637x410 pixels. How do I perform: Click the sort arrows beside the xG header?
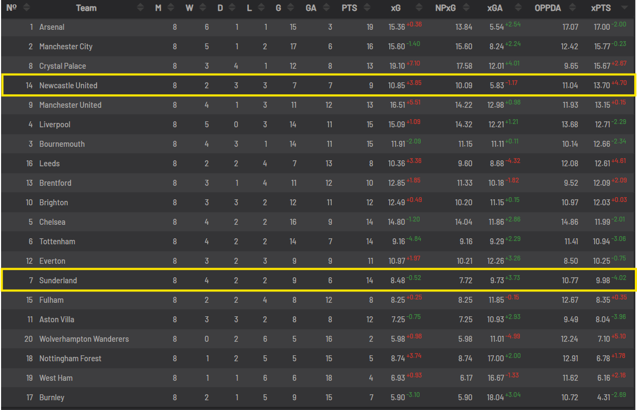click(x=417, y=8)
